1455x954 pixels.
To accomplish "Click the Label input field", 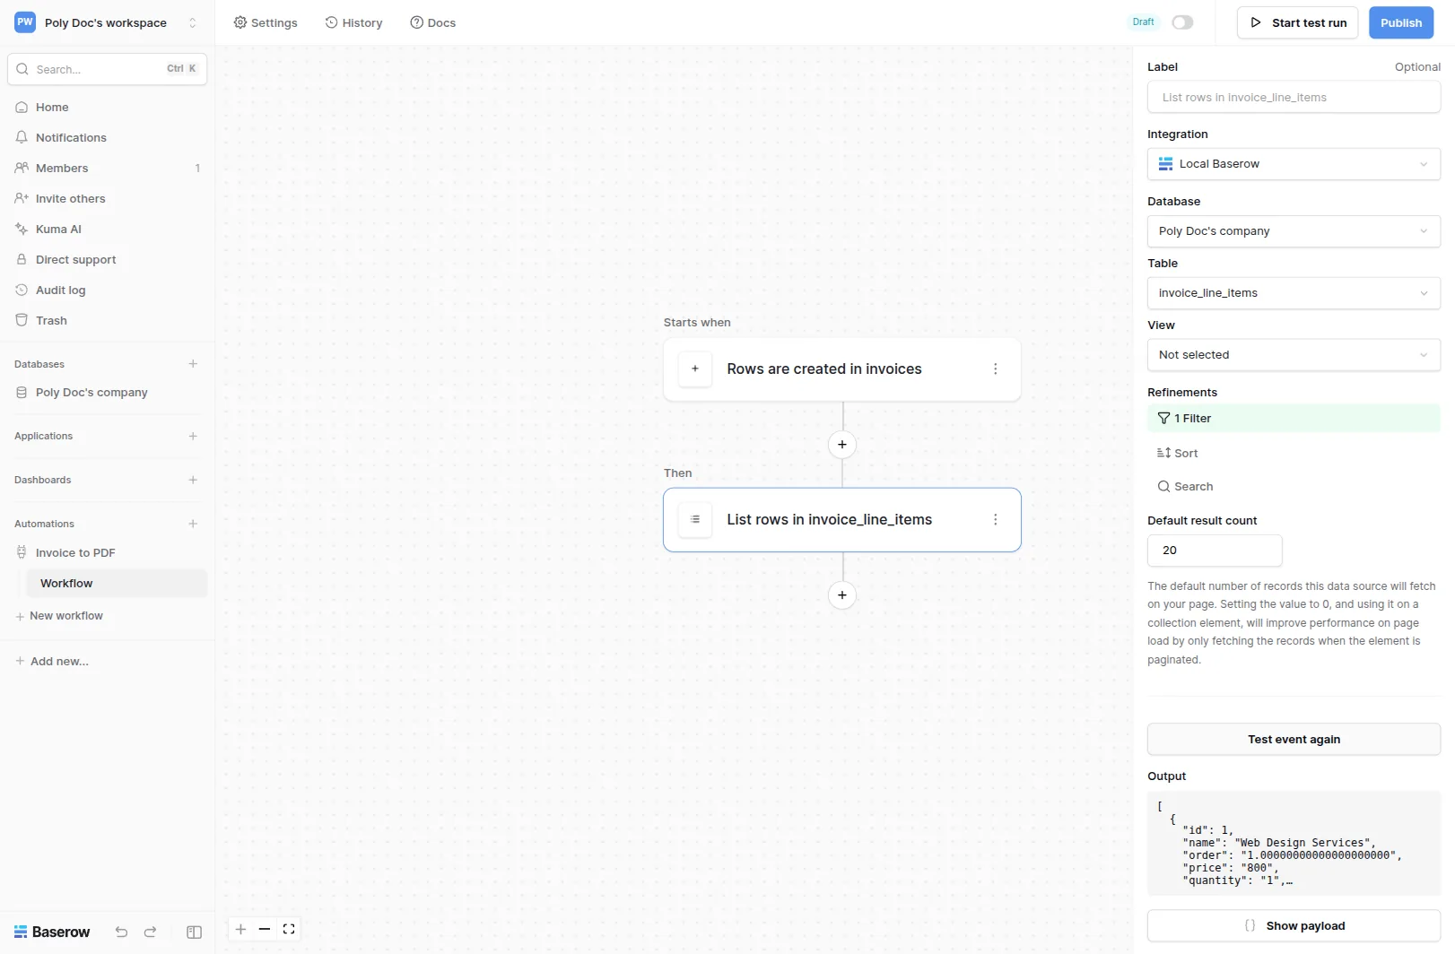I will click(x=1294, y=97).
